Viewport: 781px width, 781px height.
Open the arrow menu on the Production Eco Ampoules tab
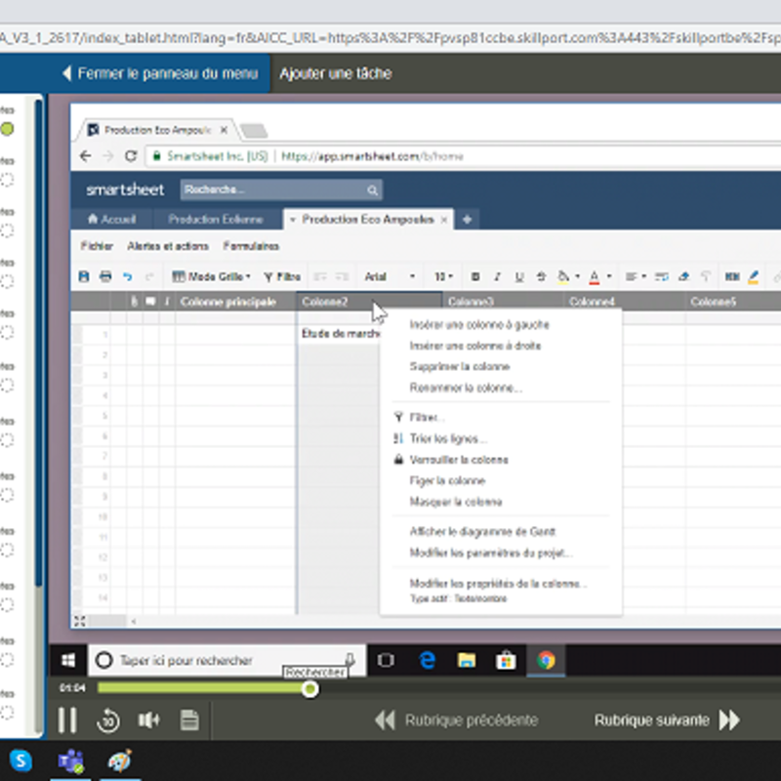coord(292,220)
